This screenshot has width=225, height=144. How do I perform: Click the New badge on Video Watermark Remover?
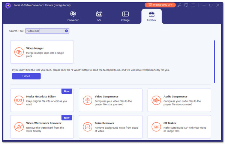pyautogui.click(x=67, y=118)
